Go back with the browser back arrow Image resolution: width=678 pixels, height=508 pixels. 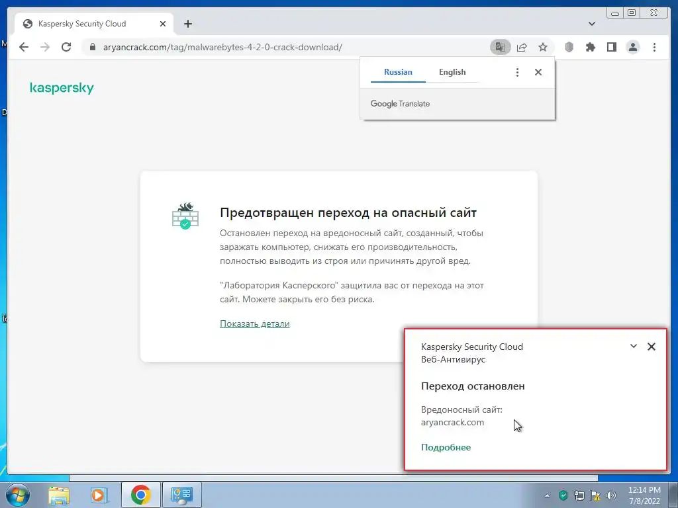(24, 47)
